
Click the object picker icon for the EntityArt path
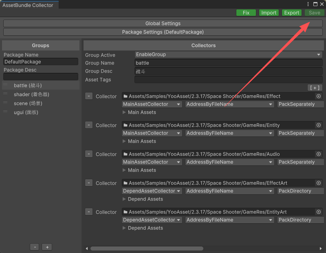point(319,212)
